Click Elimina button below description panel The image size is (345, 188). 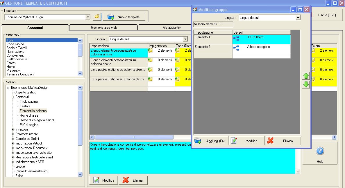133,180
